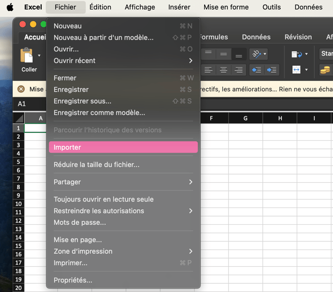Click the merge cells icon
The width and height of the screenshot is (333, 292).
point(297,70)
